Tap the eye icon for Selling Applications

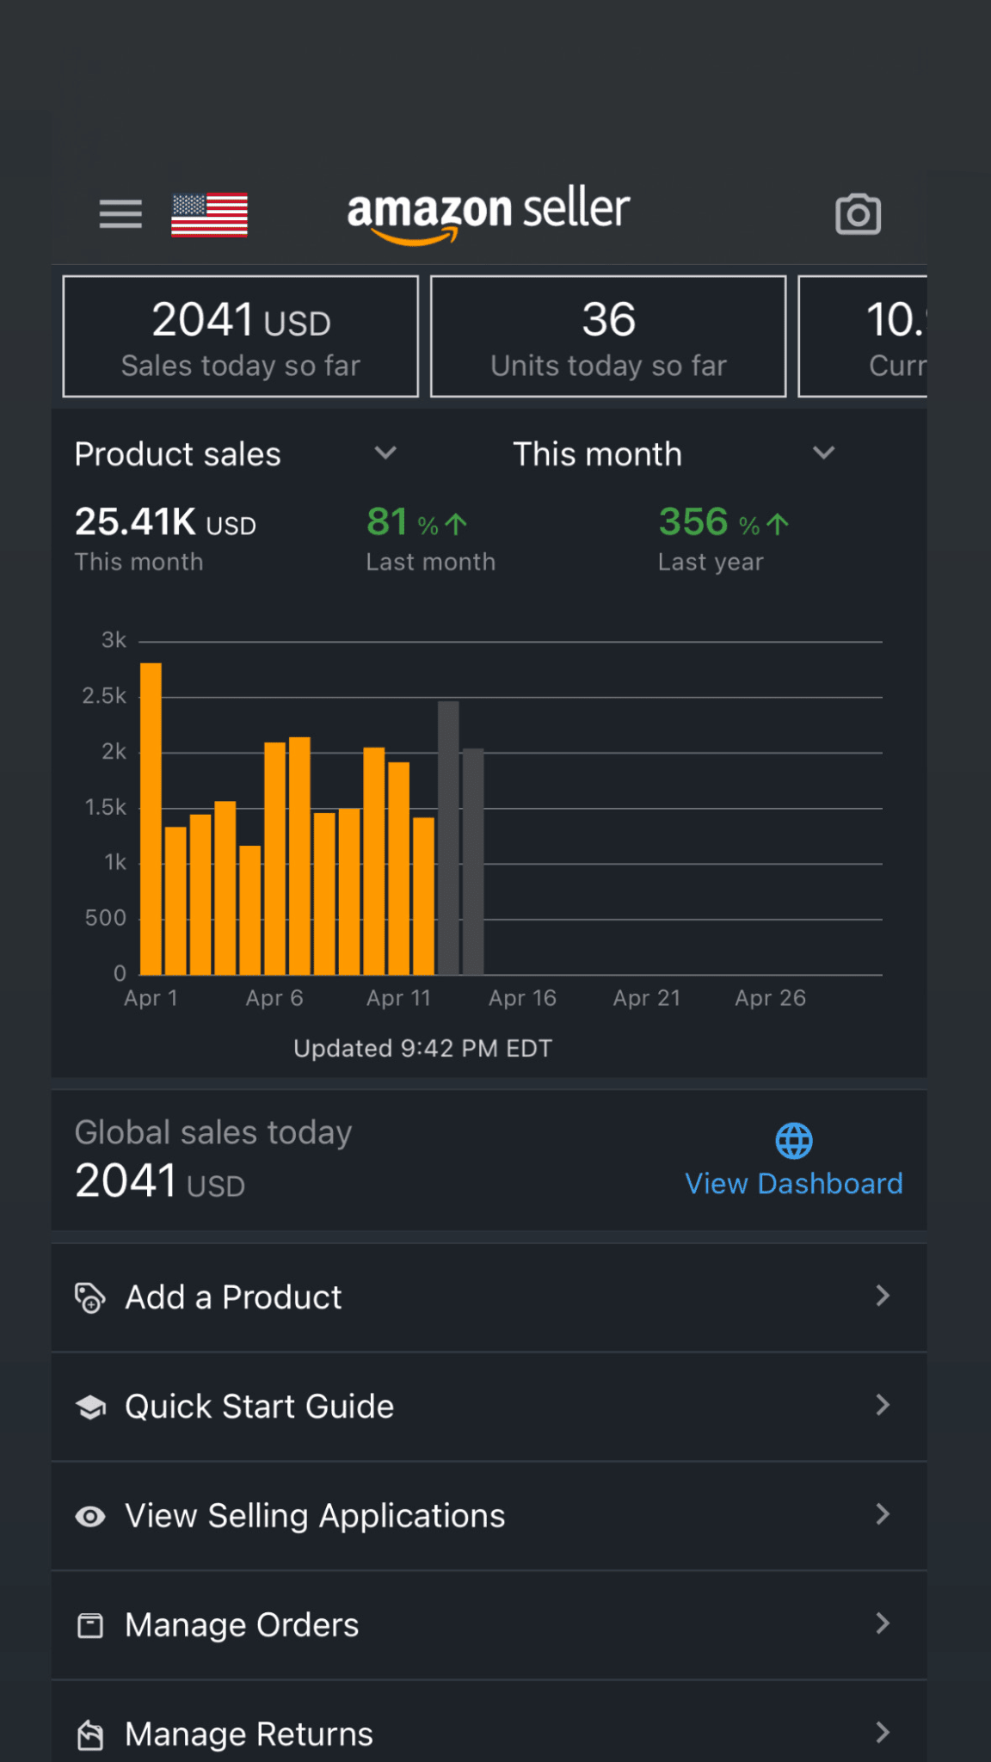tap(90, 1516)
